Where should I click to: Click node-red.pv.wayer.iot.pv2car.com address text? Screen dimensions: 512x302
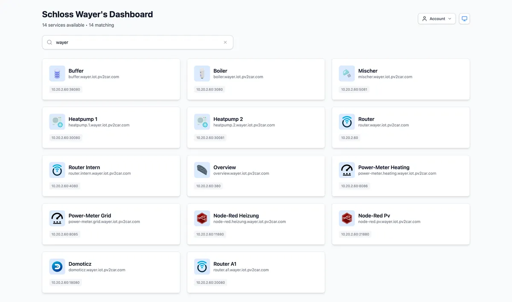tap(390, 221)
